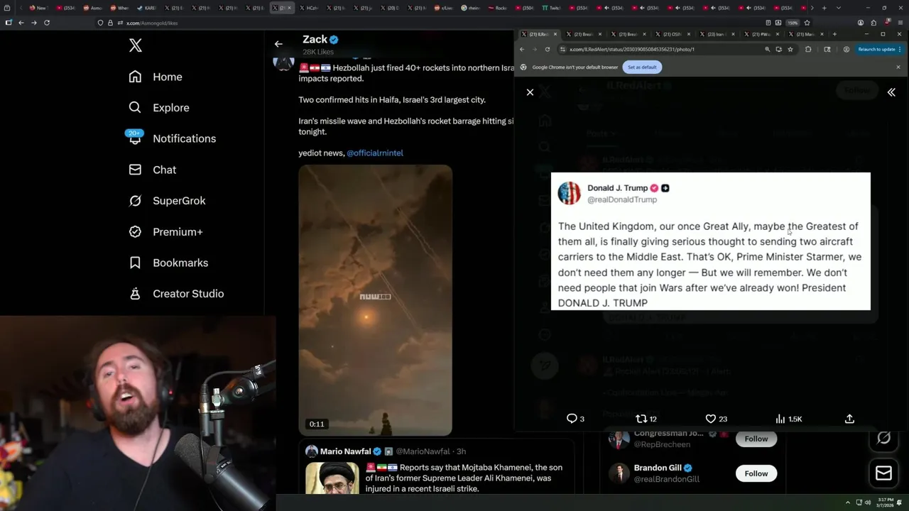Play the rocket barrage video

point(375,300)
